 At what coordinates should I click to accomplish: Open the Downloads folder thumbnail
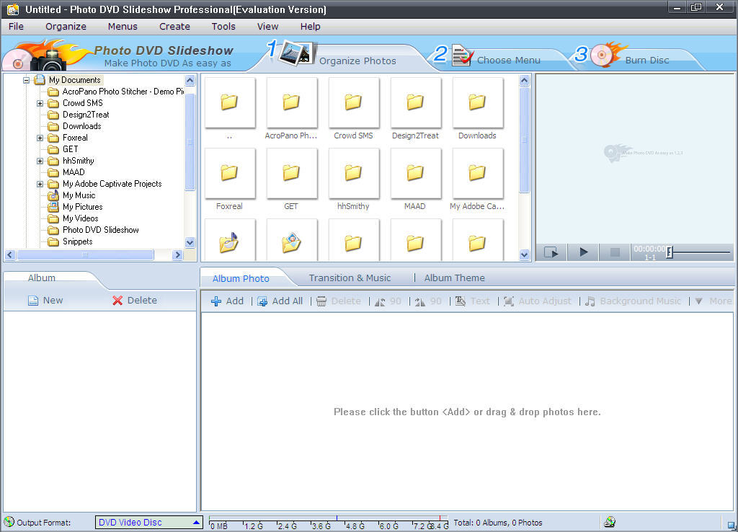tap(477, 104)
